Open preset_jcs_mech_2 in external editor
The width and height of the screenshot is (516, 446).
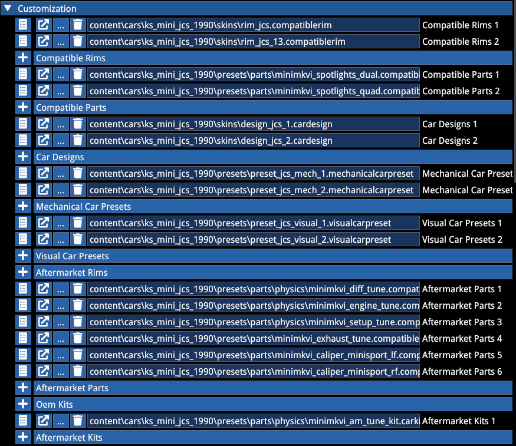(44, 190)
